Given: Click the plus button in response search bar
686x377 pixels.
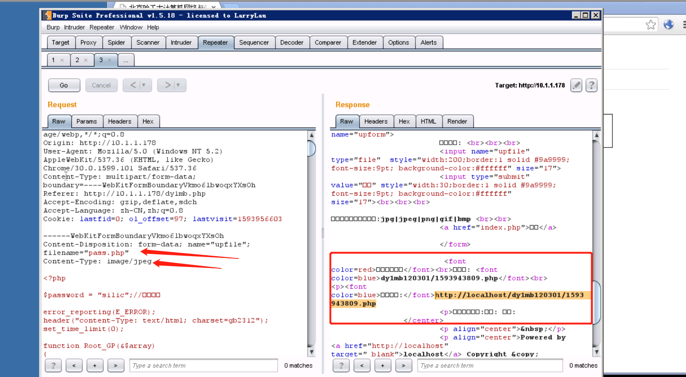Looking at the screenshot, I should (x=383, y=366).
